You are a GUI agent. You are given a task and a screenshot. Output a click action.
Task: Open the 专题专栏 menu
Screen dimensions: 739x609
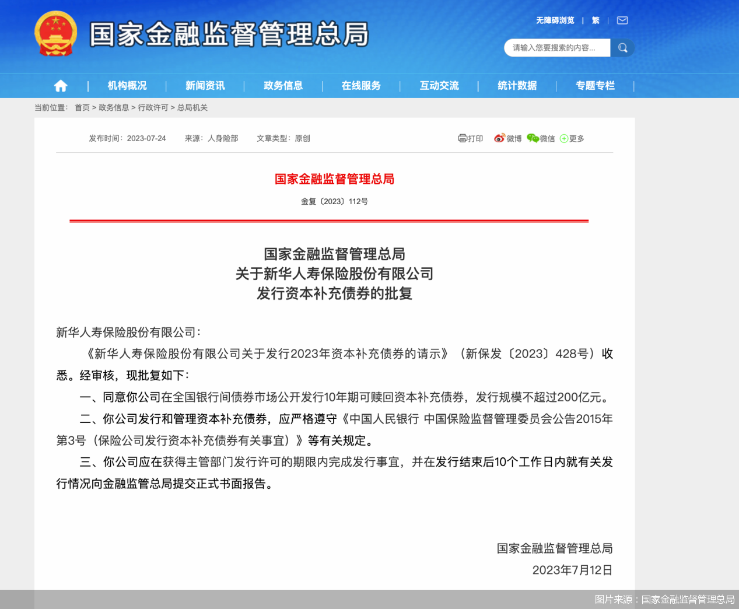click(x=596, y=86)
